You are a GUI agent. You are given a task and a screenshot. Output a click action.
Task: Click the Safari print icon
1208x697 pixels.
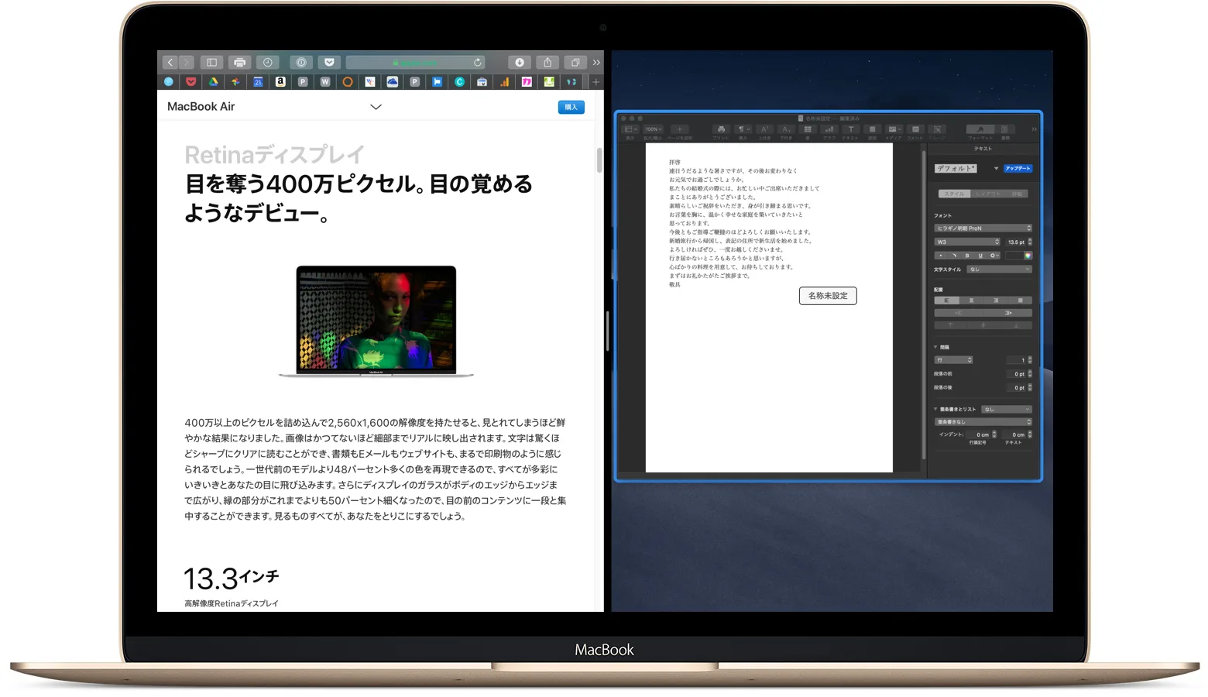(x=240, y=63)
